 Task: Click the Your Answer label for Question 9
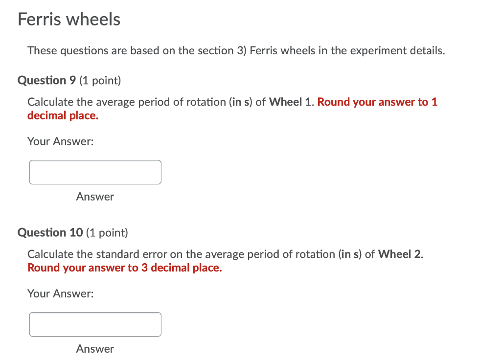pyautogui.click(x=60, y=141)
